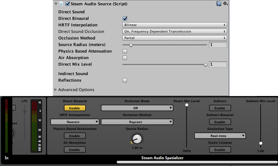
Task: Check the Air Absorption checkbox
Action: (125, 58)
